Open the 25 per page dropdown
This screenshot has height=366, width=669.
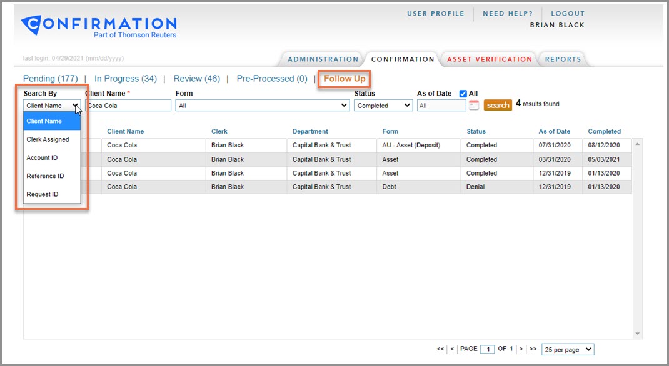(566, 349)
